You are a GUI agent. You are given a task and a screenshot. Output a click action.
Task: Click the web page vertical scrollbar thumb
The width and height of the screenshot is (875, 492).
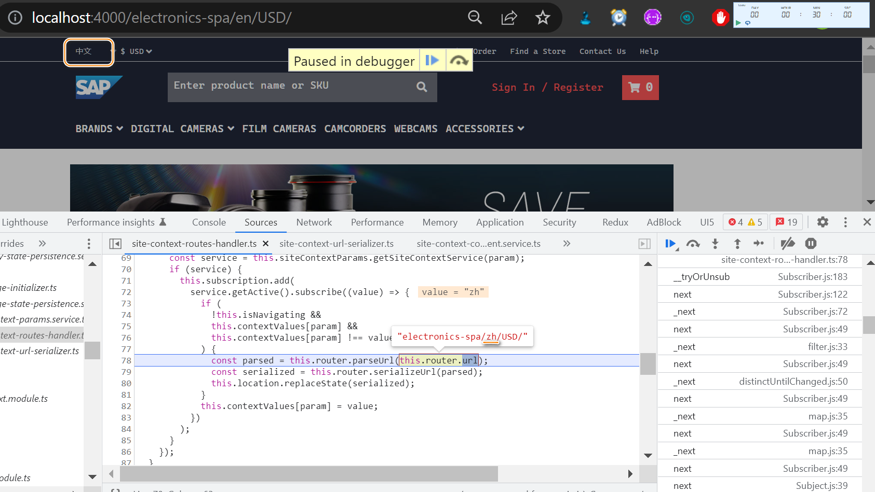[869, 64]
